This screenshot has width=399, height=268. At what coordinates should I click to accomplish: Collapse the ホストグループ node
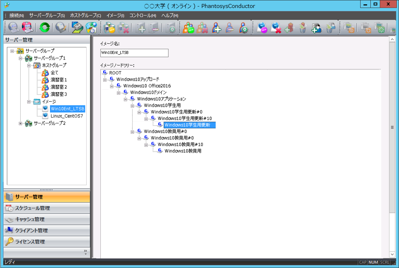point(29,66)
